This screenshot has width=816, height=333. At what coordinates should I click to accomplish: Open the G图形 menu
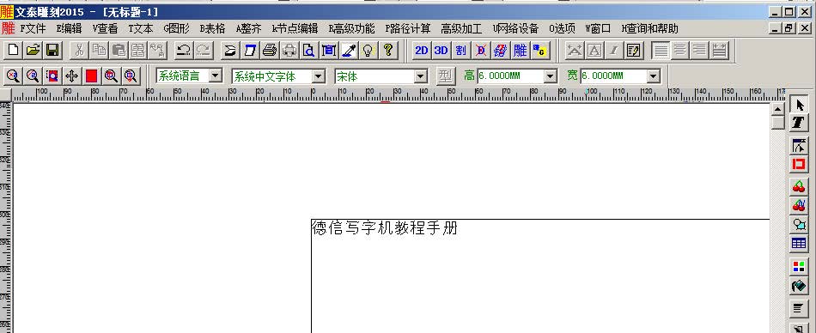tap(176, 28)
